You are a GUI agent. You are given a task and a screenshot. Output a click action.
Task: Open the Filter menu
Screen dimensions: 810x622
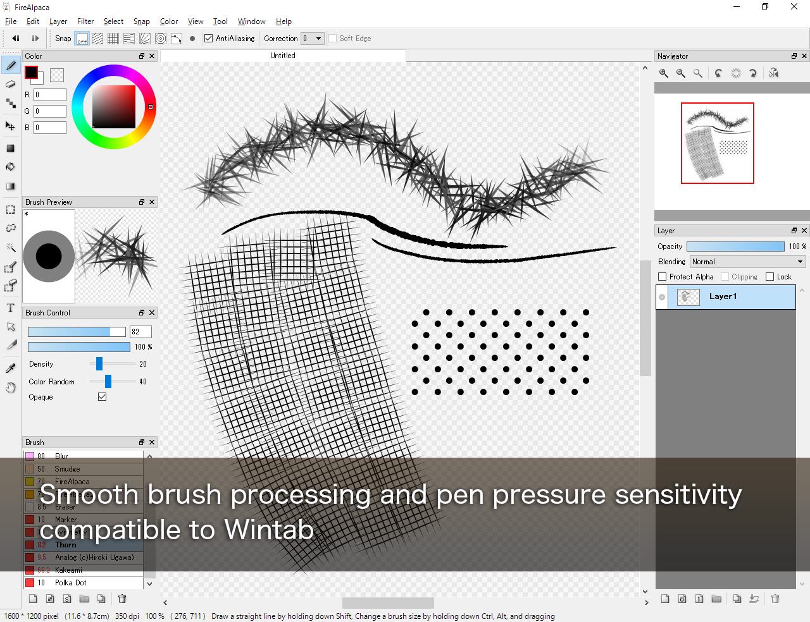(85, 21)
